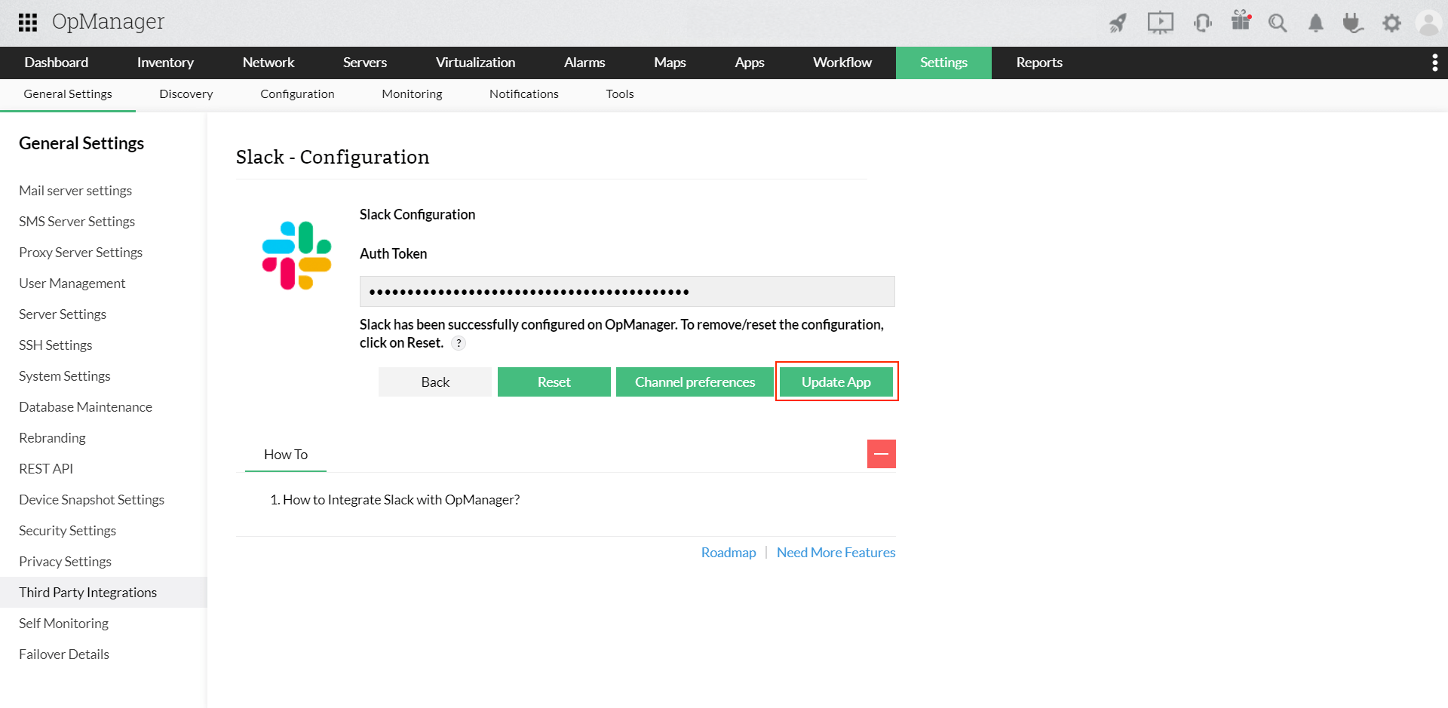The width and height of the screenshot is (1448, 708).
Task: Open User Management
Action: (x=72, y=284)
